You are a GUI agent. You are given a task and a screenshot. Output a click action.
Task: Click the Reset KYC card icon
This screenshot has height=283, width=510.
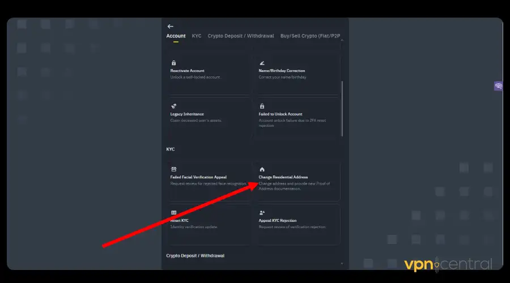[173, 213]
